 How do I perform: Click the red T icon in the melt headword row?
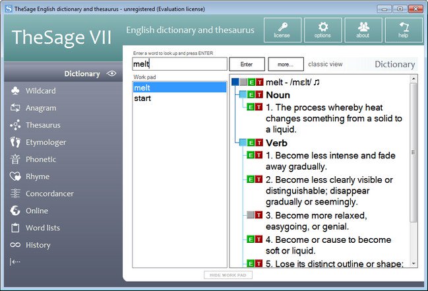[260, 82]
